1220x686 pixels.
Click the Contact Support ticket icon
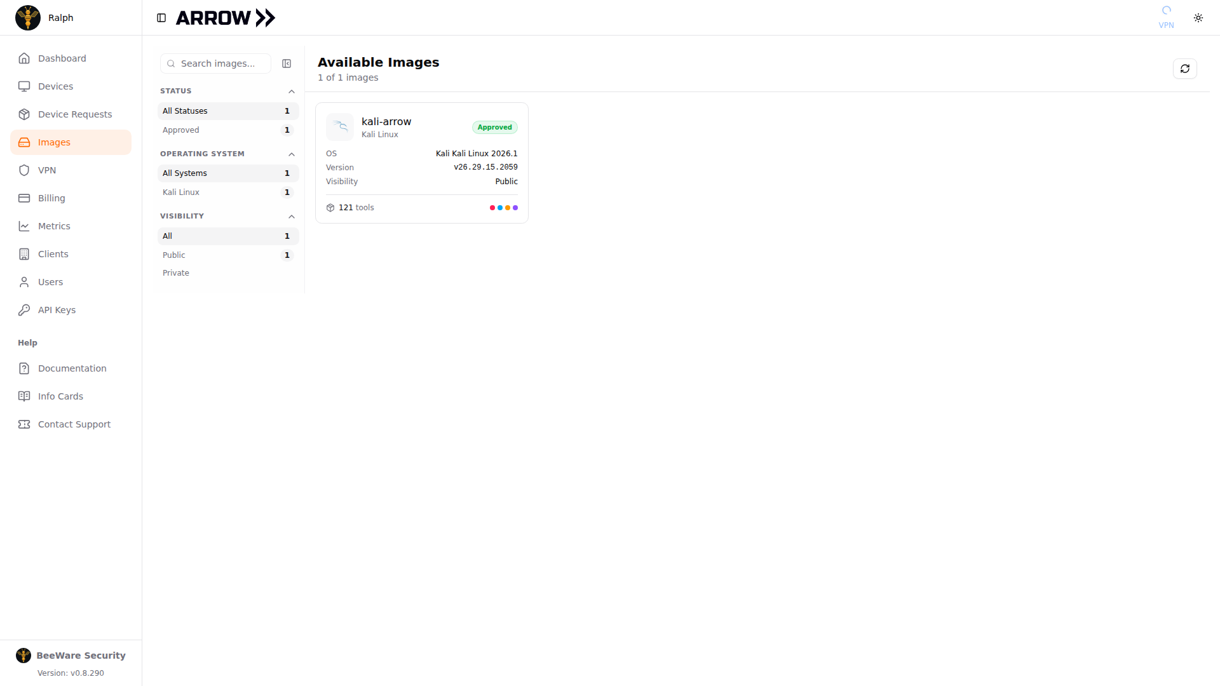point(24,424)
